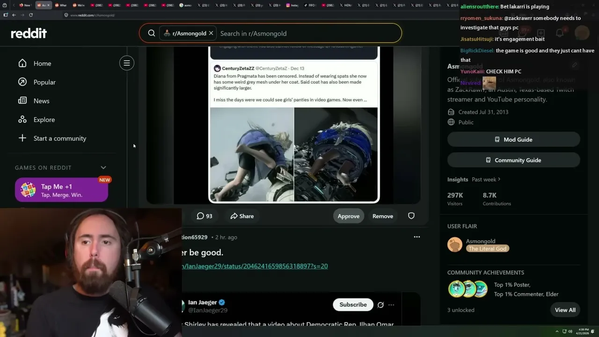Click the 3 unlocked achievements text
This screenshot has width=599, height=337.
[x=461, y=310]
